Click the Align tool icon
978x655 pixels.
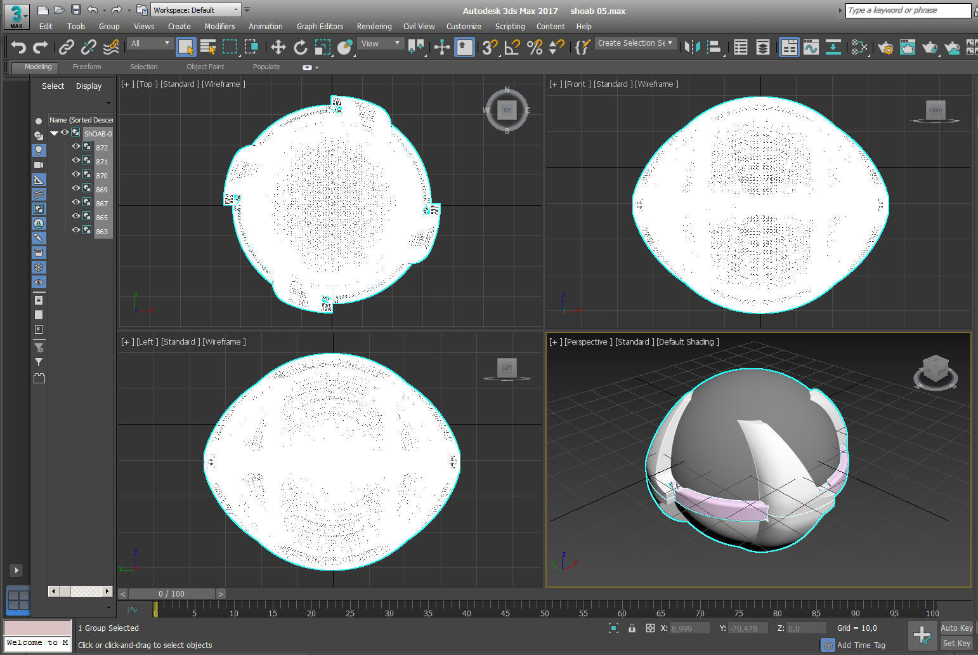tap(714, 47)
